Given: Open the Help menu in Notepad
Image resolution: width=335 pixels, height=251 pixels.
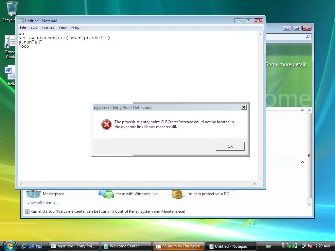Looking at the screenshot, I should coord(75,27).
